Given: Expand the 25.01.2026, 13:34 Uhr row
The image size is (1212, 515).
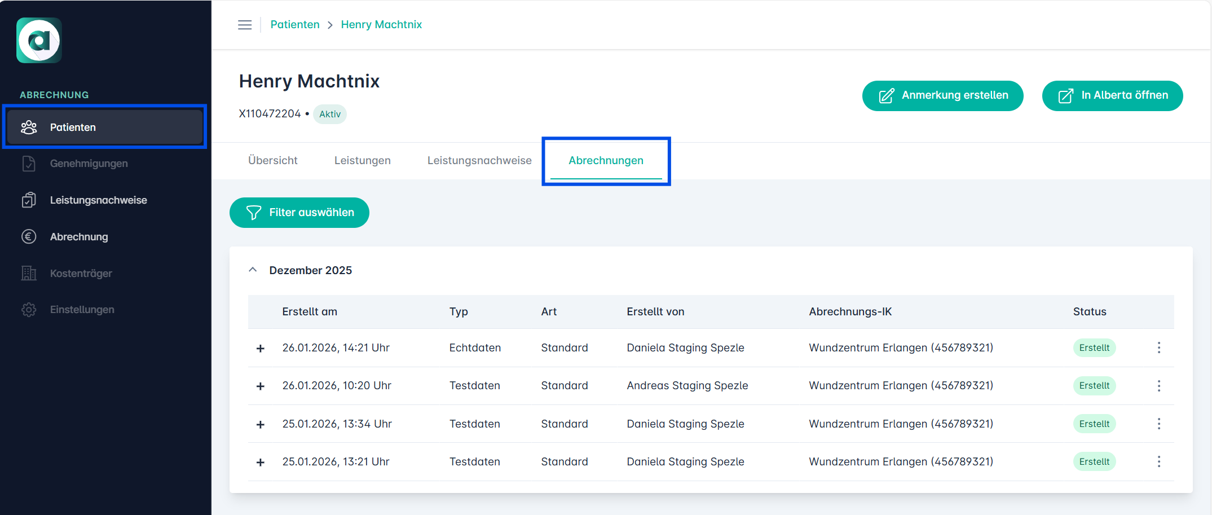Looking at the screenshot, I should click(x=261, y=425).
